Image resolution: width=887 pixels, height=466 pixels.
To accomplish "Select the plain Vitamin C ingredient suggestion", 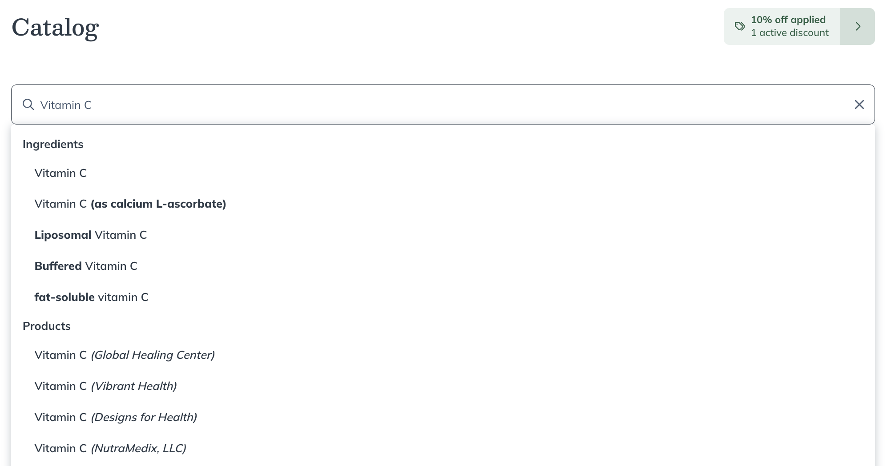I will coord(60,173).
